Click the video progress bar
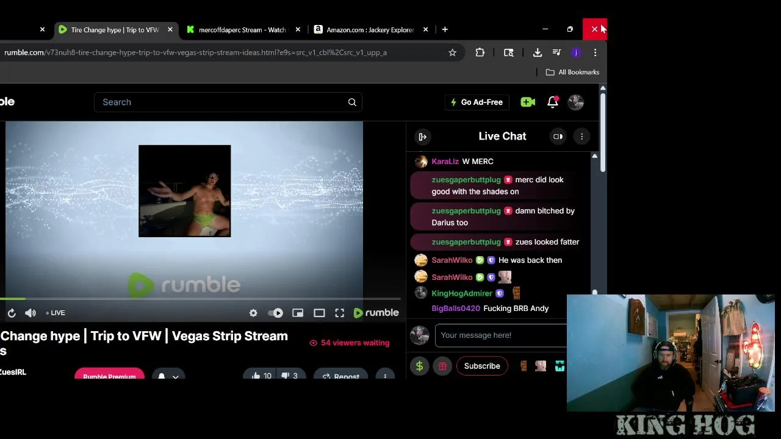Image resolution: width=781 pixels, height=439 pixels. point(200,299)
